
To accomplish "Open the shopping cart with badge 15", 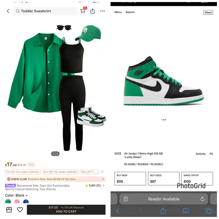I will [83, 11].
